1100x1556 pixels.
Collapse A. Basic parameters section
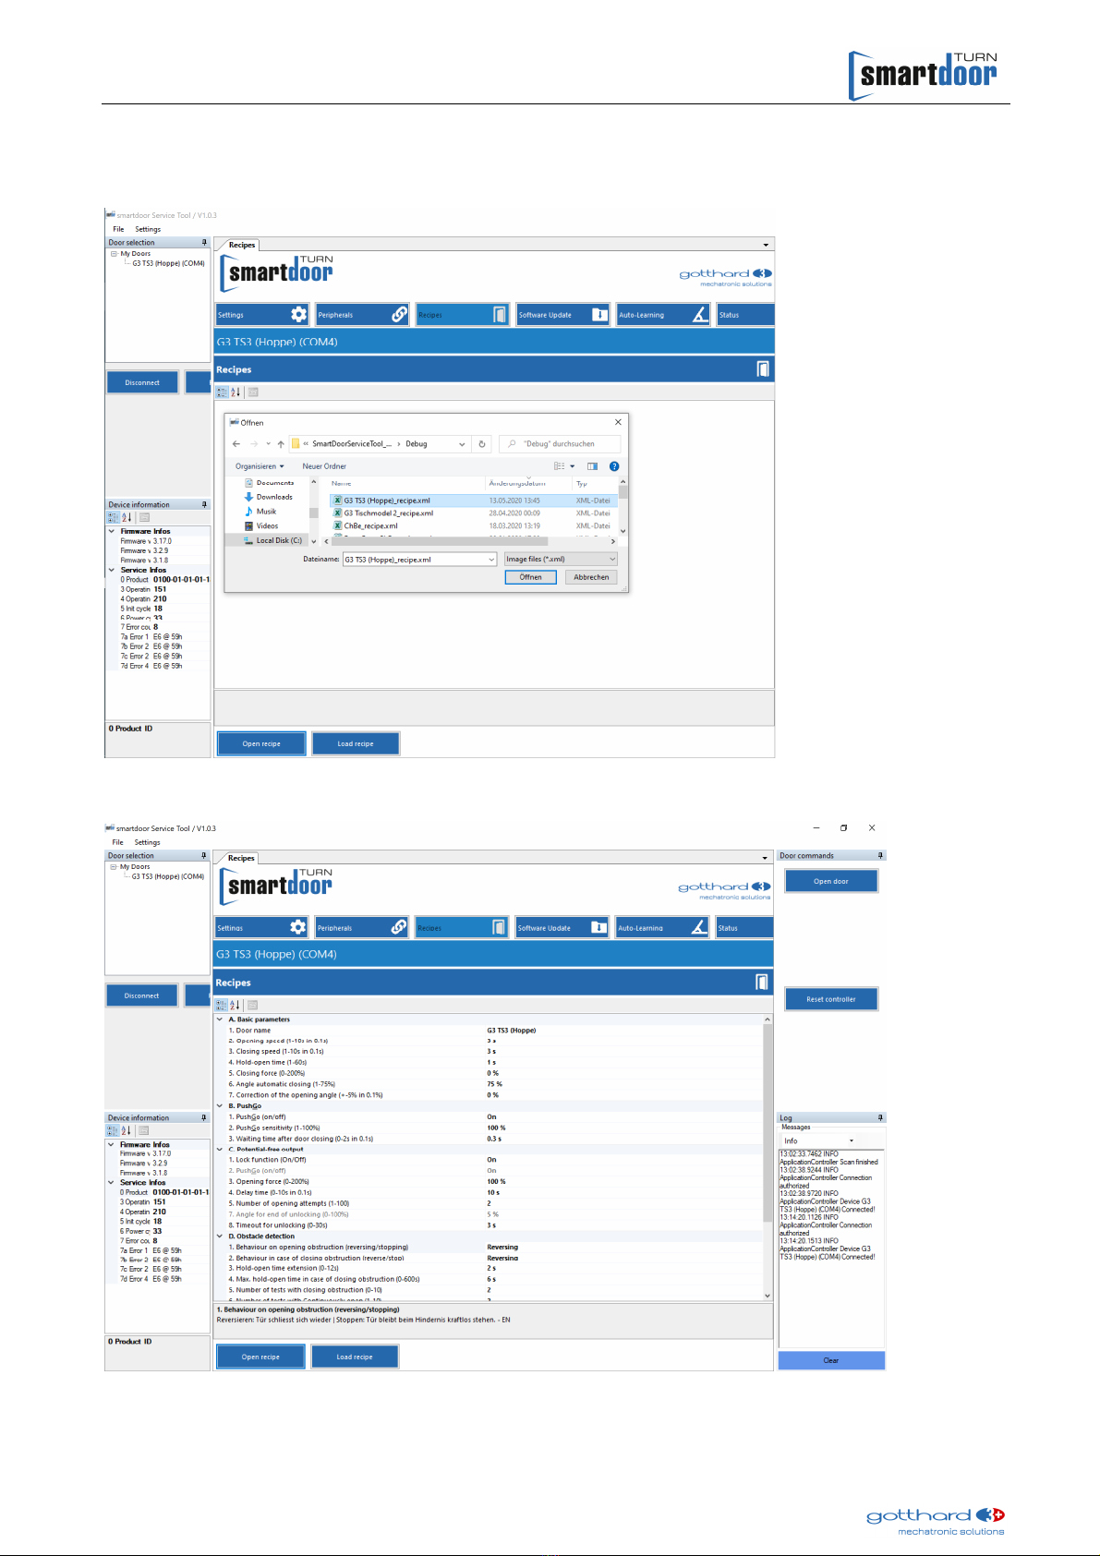click(220, 1019)
